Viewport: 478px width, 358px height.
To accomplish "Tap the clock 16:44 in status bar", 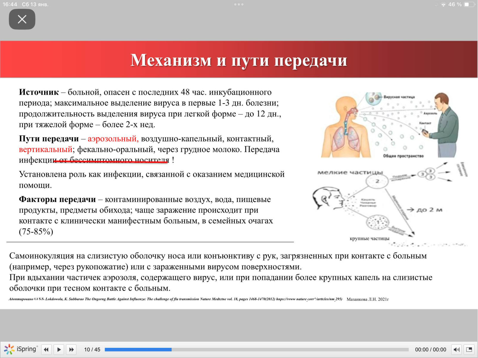I will point(10,4).
